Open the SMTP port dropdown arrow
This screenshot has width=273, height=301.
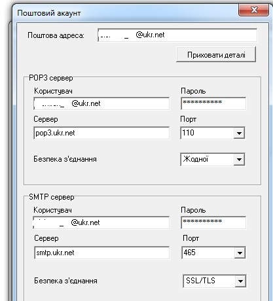coord(240,253)
